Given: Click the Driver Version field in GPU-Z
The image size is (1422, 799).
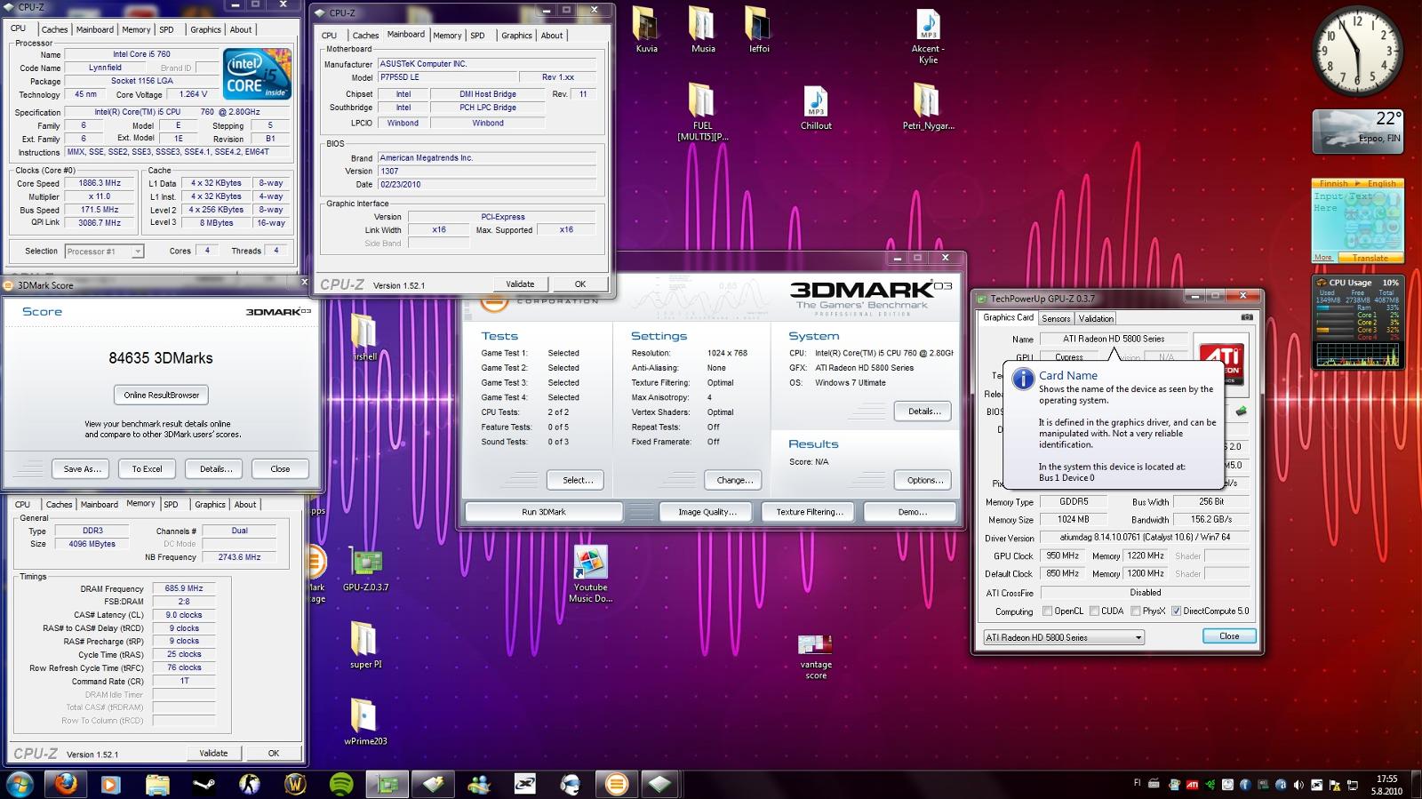Looking at the screenshot, I should point(1145,538).
